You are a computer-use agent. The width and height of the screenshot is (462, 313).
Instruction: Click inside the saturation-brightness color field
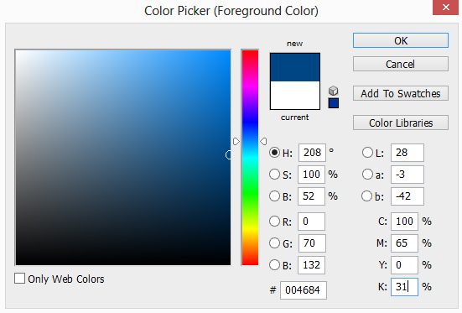pos(123,158)
